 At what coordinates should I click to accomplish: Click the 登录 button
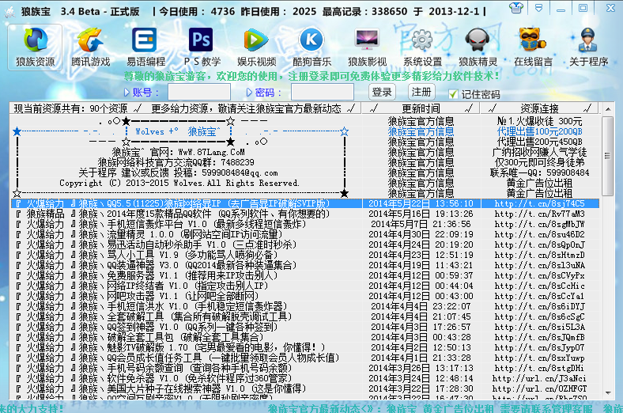[382, 93]
